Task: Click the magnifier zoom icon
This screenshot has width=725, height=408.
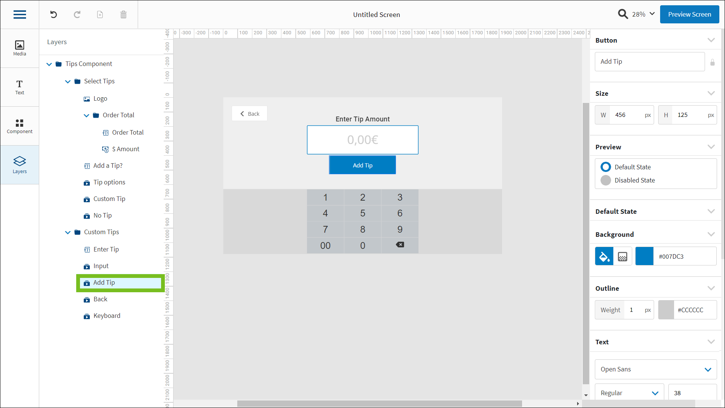Action: 623,14
